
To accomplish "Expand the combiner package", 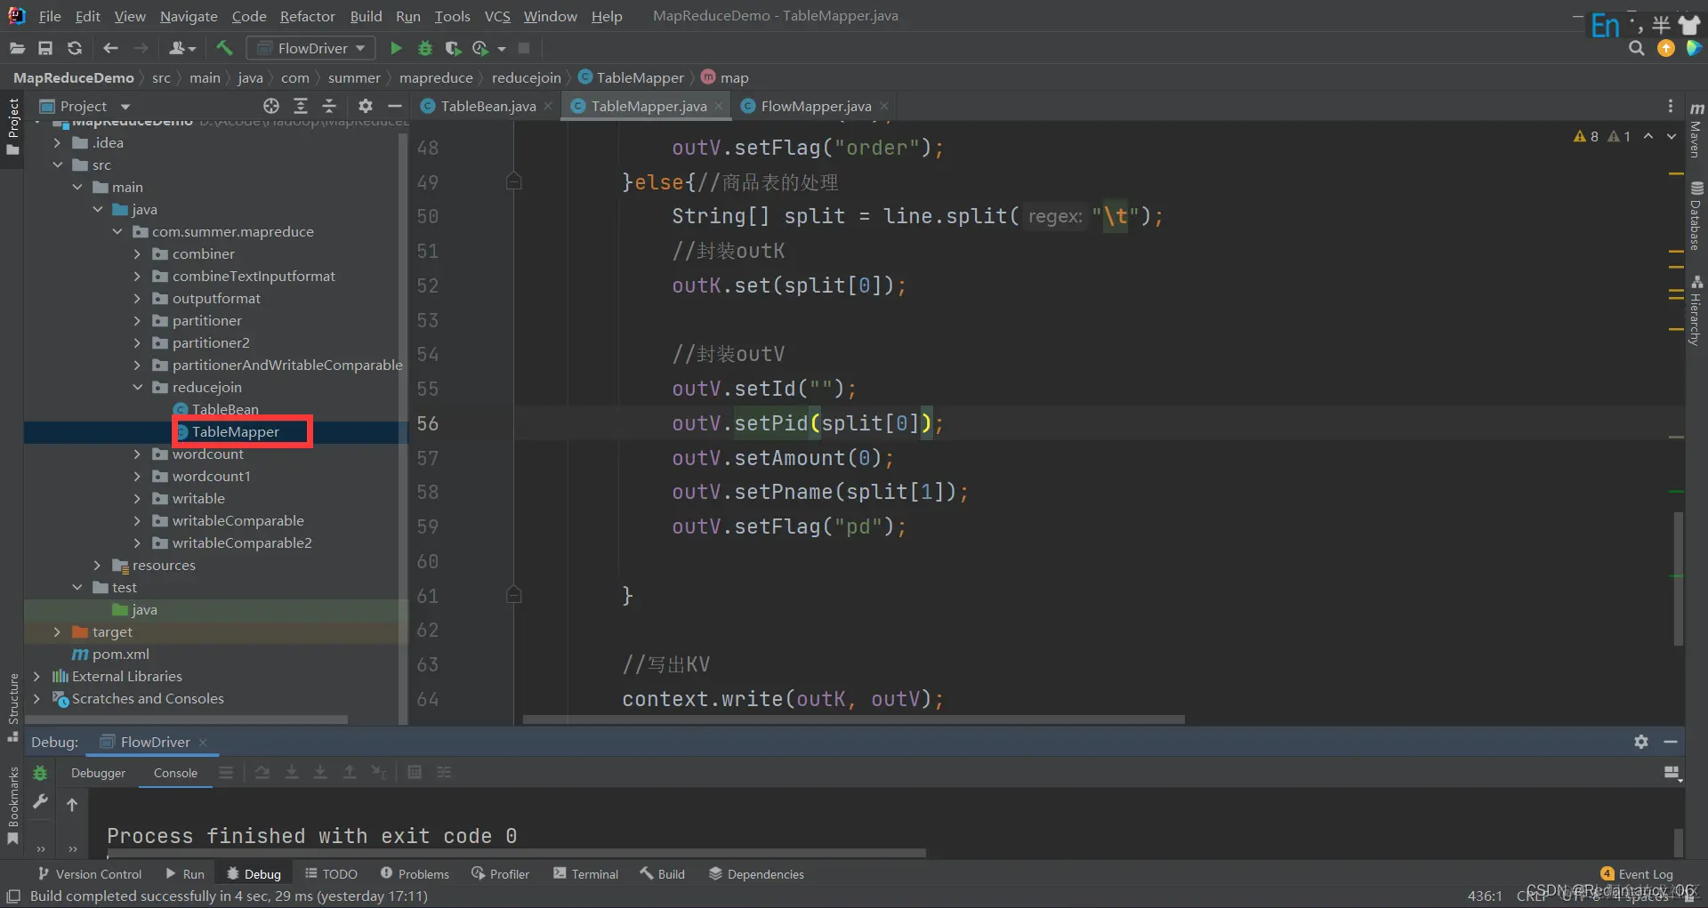I will [137, 253].
